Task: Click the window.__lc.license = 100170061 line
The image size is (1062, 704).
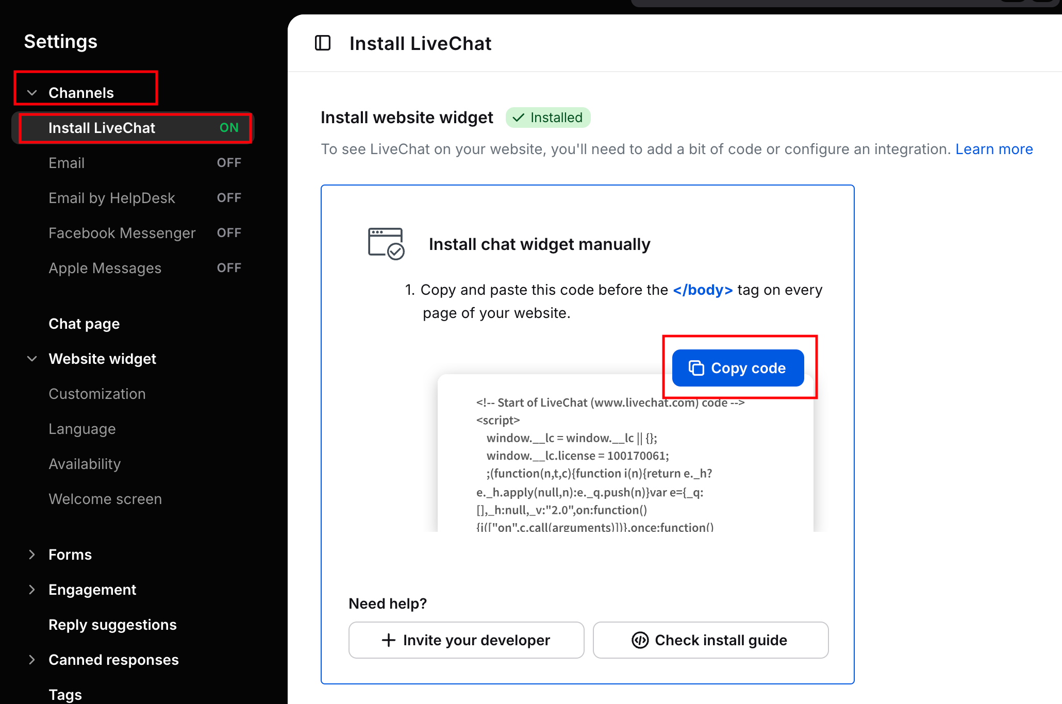Action: point(577,456)
